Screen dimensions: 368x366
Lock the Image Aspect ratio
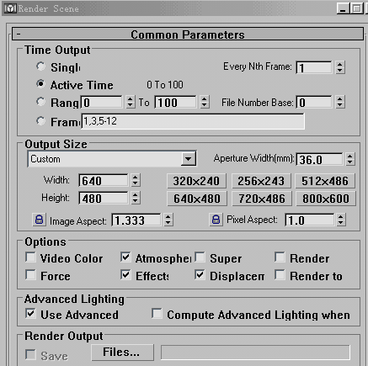tap(39, 220)
